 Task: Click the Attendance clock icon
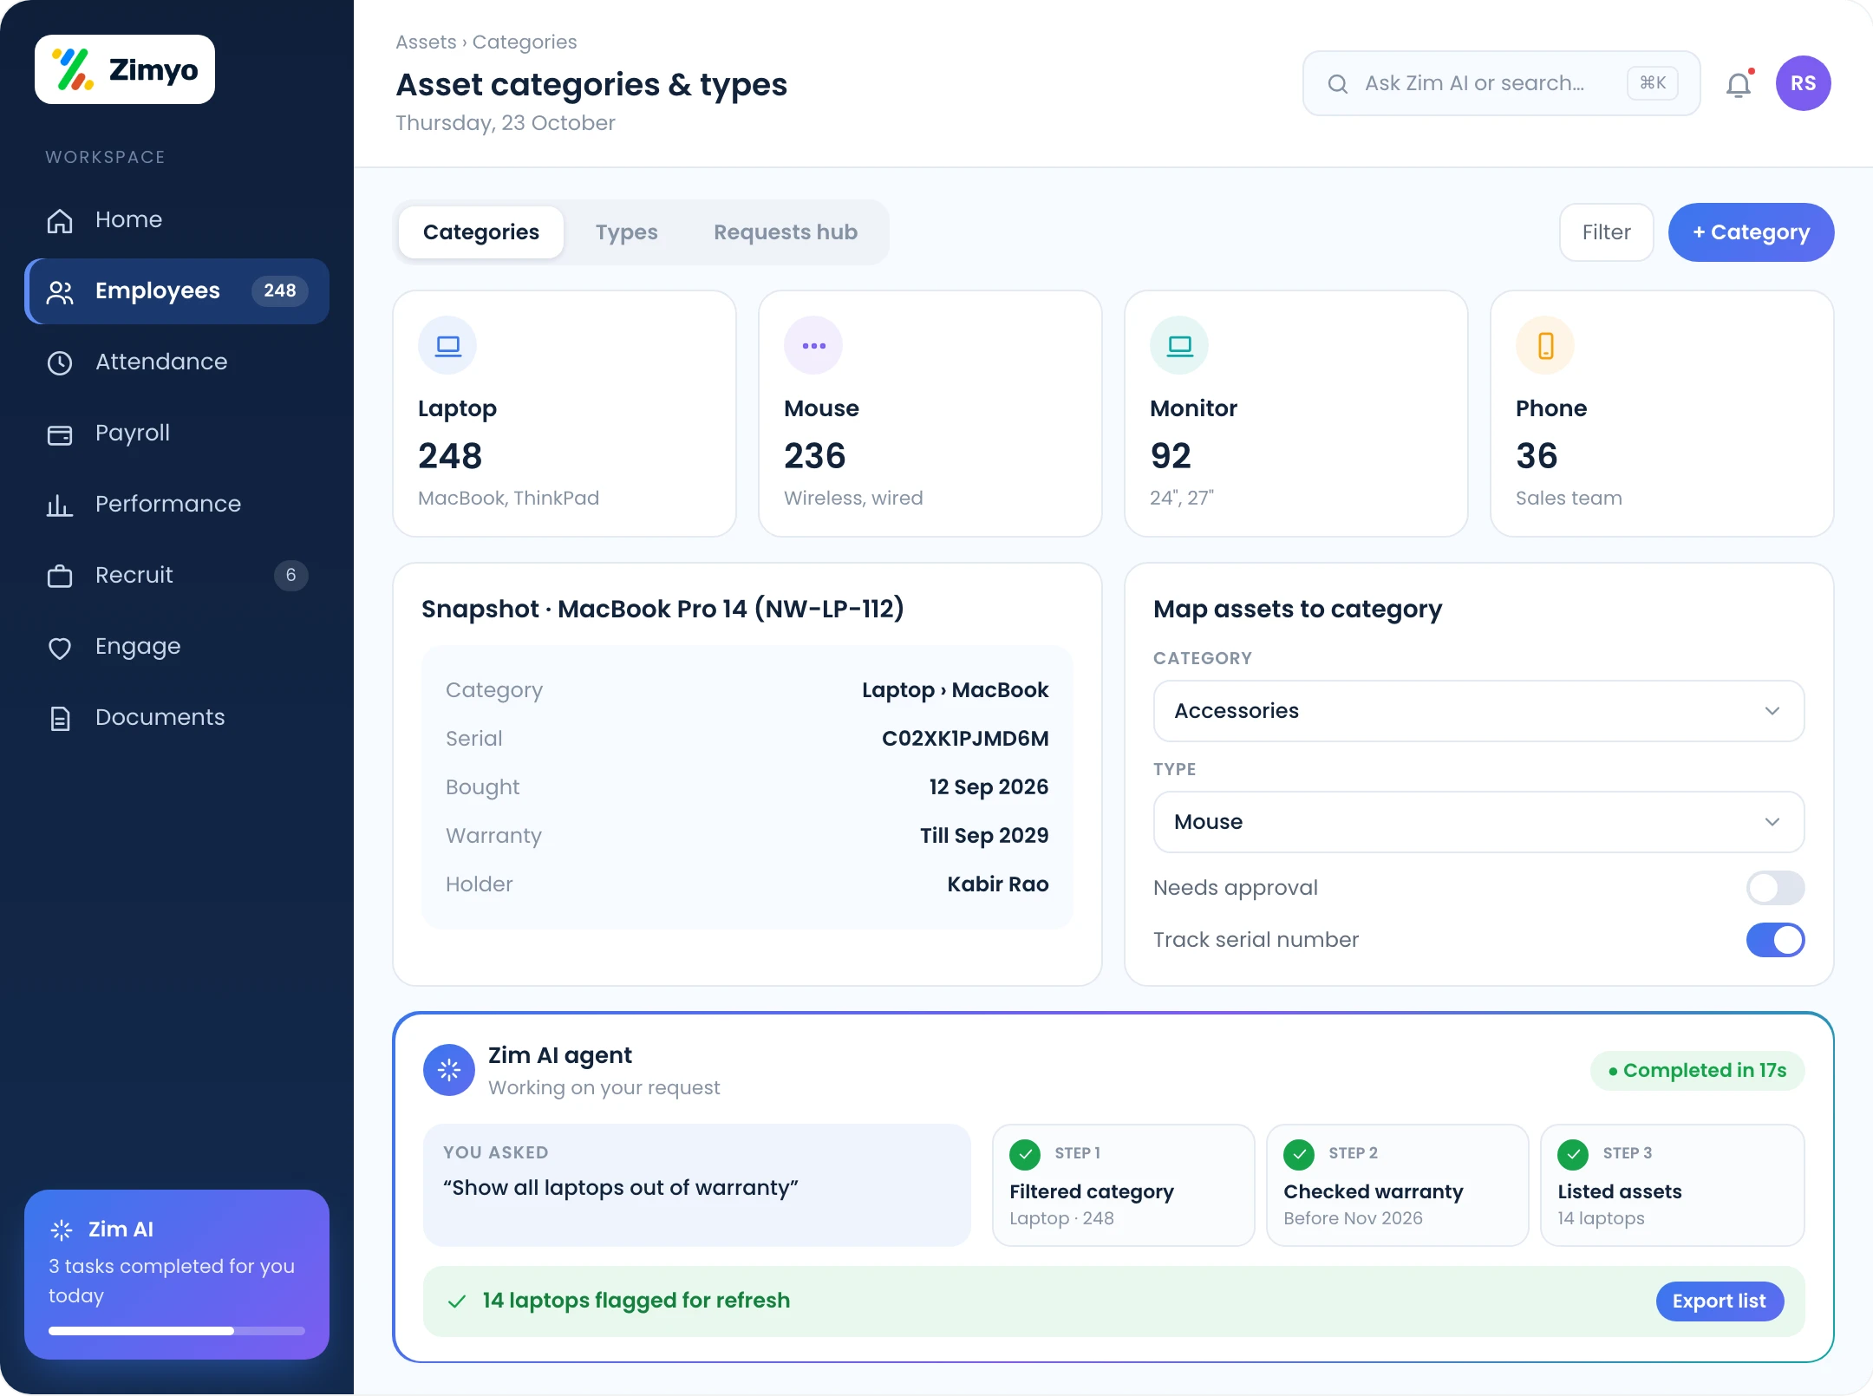[60, 362]
